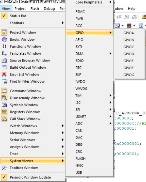Click the indent lines toolbar icon
This screenshot has width=146, height=182.
pos(119,17)
